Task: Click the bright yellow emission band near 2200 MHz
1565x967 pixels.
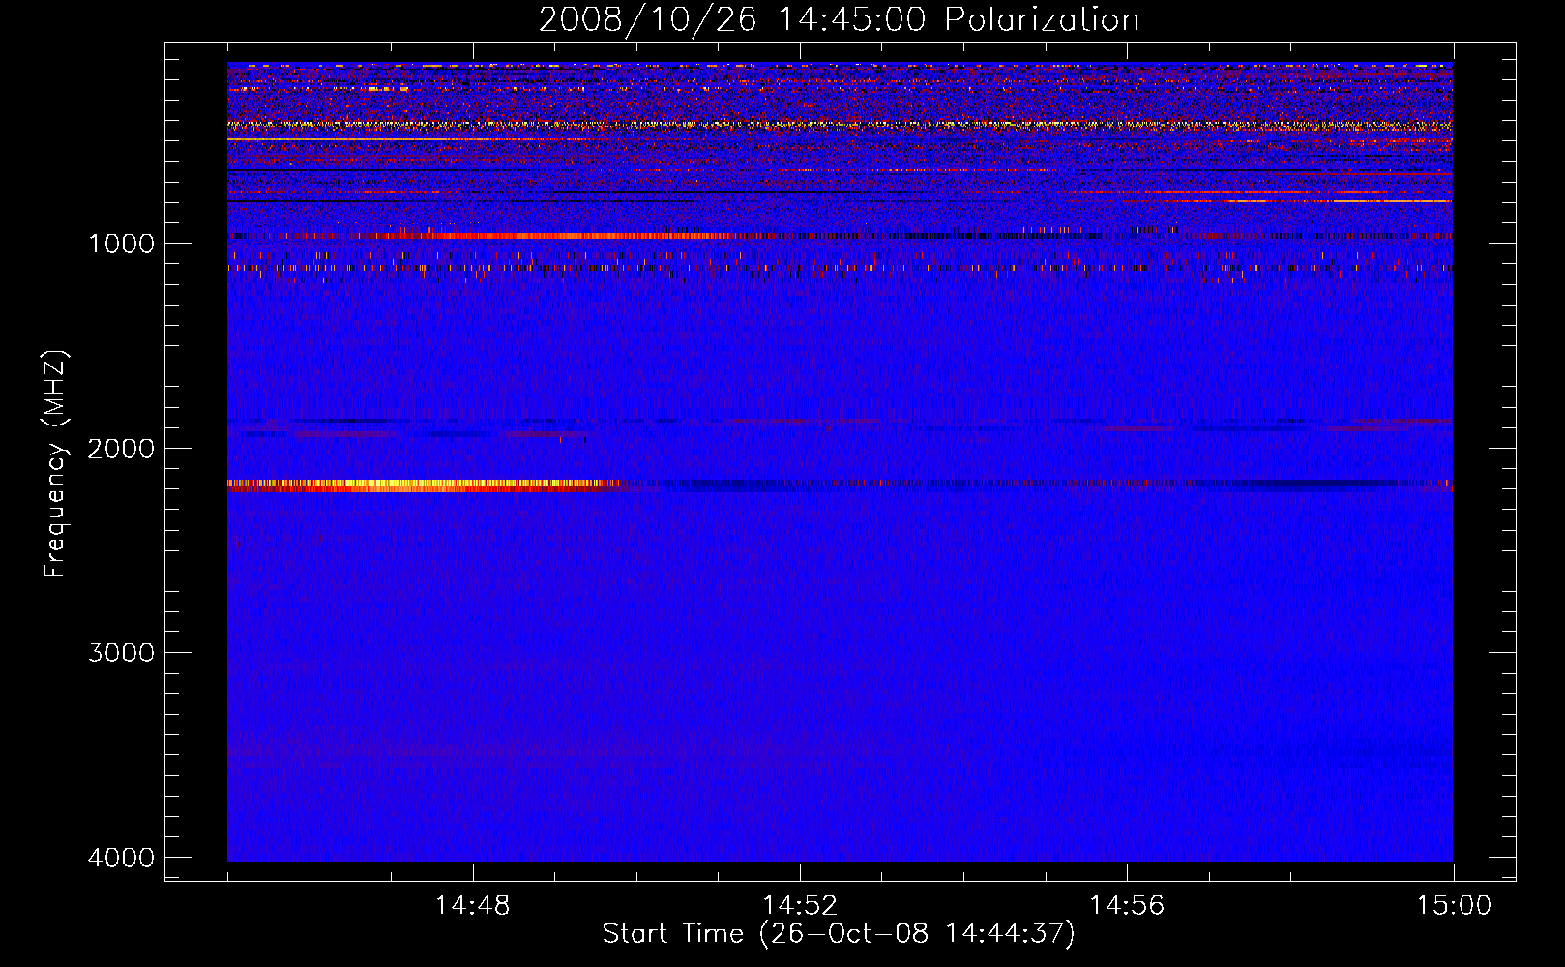Action: click(421, 485)
